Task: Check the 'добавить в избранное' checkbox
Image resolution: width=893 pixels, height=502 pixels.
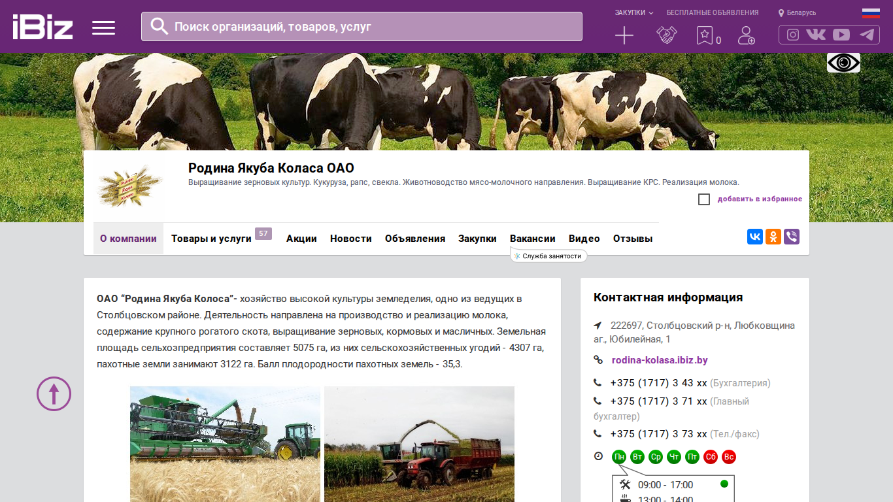Action: click(704, 199)
